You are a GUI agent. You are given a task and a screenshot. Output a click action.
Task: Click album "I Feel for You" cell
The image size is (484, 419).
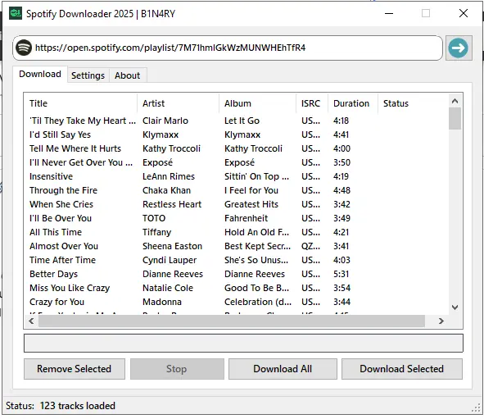[x=251, y=190]
